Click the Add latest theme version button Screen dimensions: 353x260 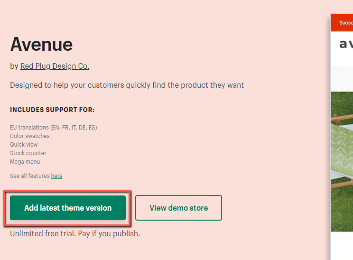68,208
